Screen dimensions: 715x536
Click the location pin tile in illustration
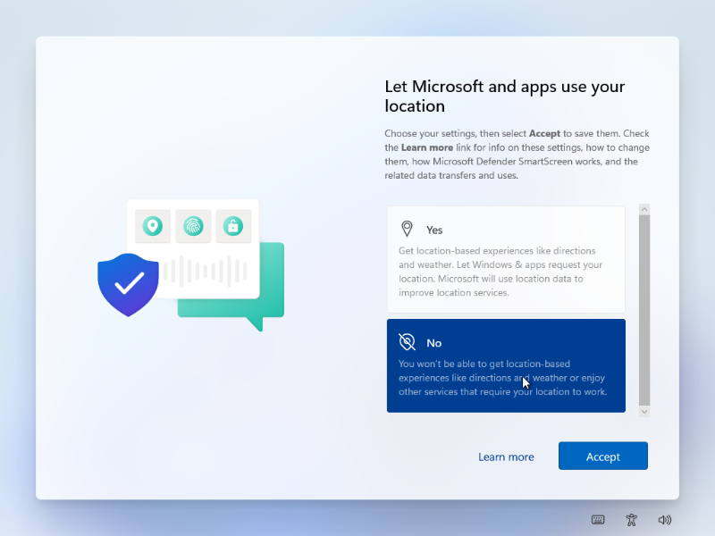(x=153, y=226)
